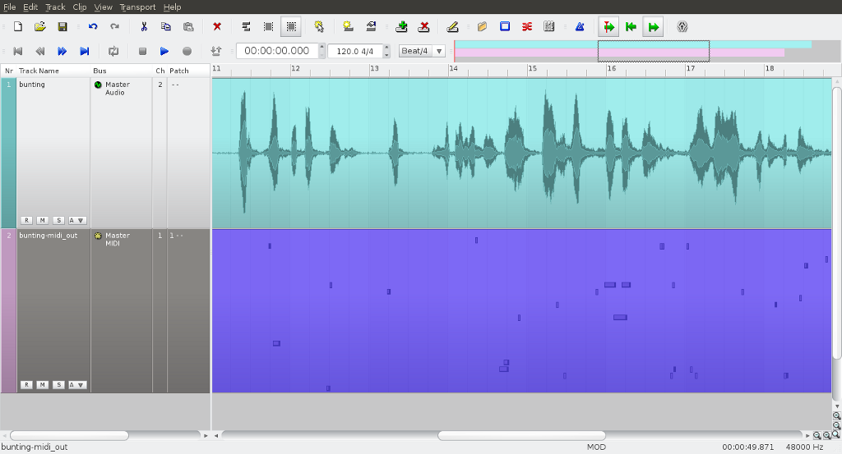Click the red X Delete icon
Viewport: 842px width, 454px height.
[x=217, y=26]
